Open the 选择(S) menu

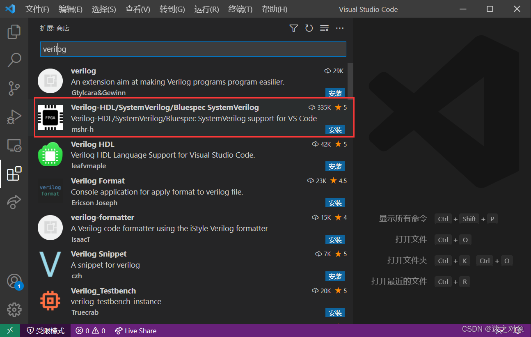pyautogui.click(x=104, y=9)
